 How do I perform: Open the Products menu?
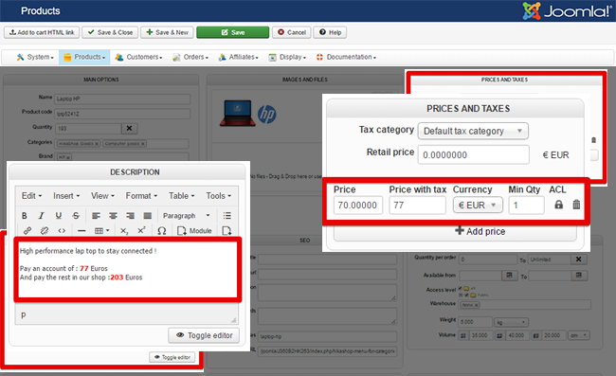[x=84, y=57]
